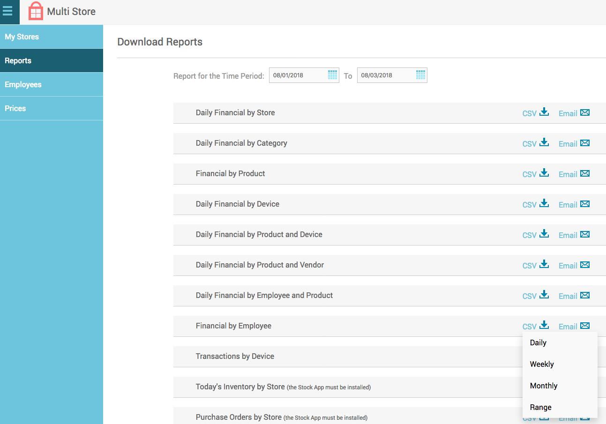The image size is (606, 424).
Task: Click the Multi Store title text
Action: click(71, 11)
